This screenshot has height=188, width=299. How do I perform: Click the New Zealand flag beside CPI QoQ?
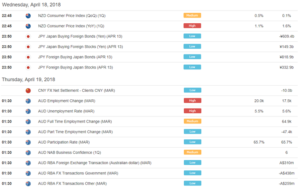tap(28, 16)
